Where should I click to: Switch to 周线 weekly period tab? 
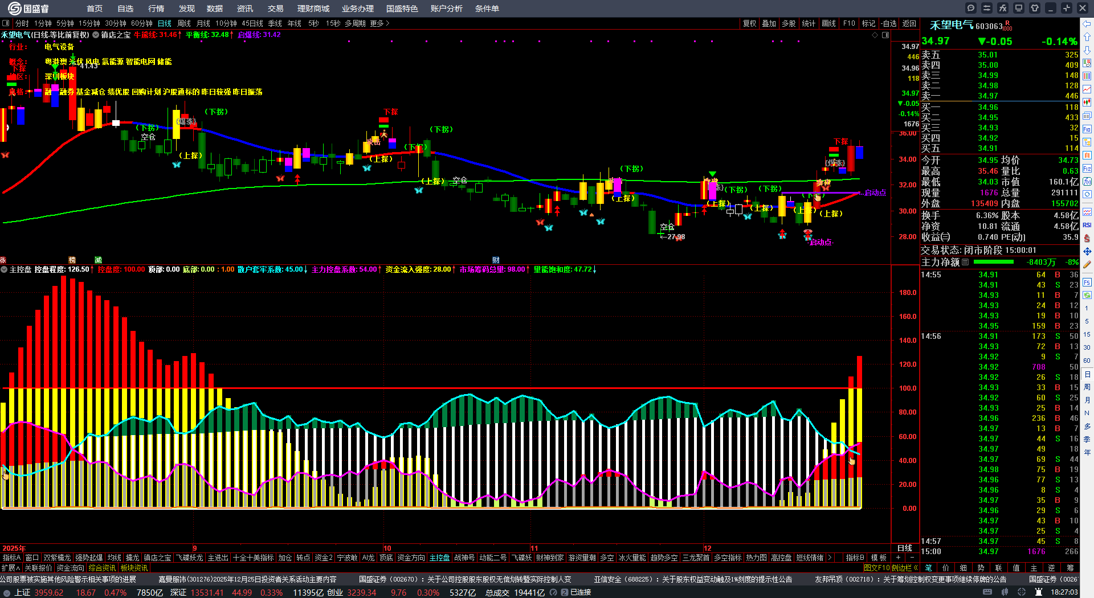(184, 23)
